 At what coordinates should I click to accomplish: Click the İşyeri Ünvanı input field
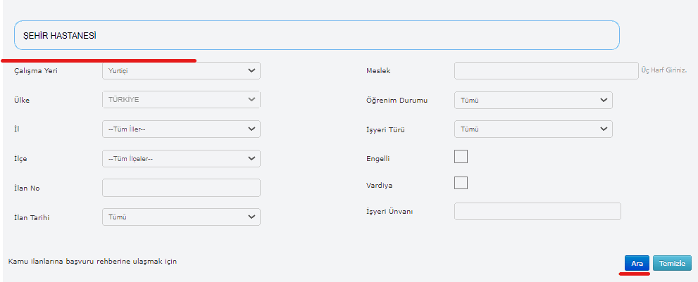537,212
